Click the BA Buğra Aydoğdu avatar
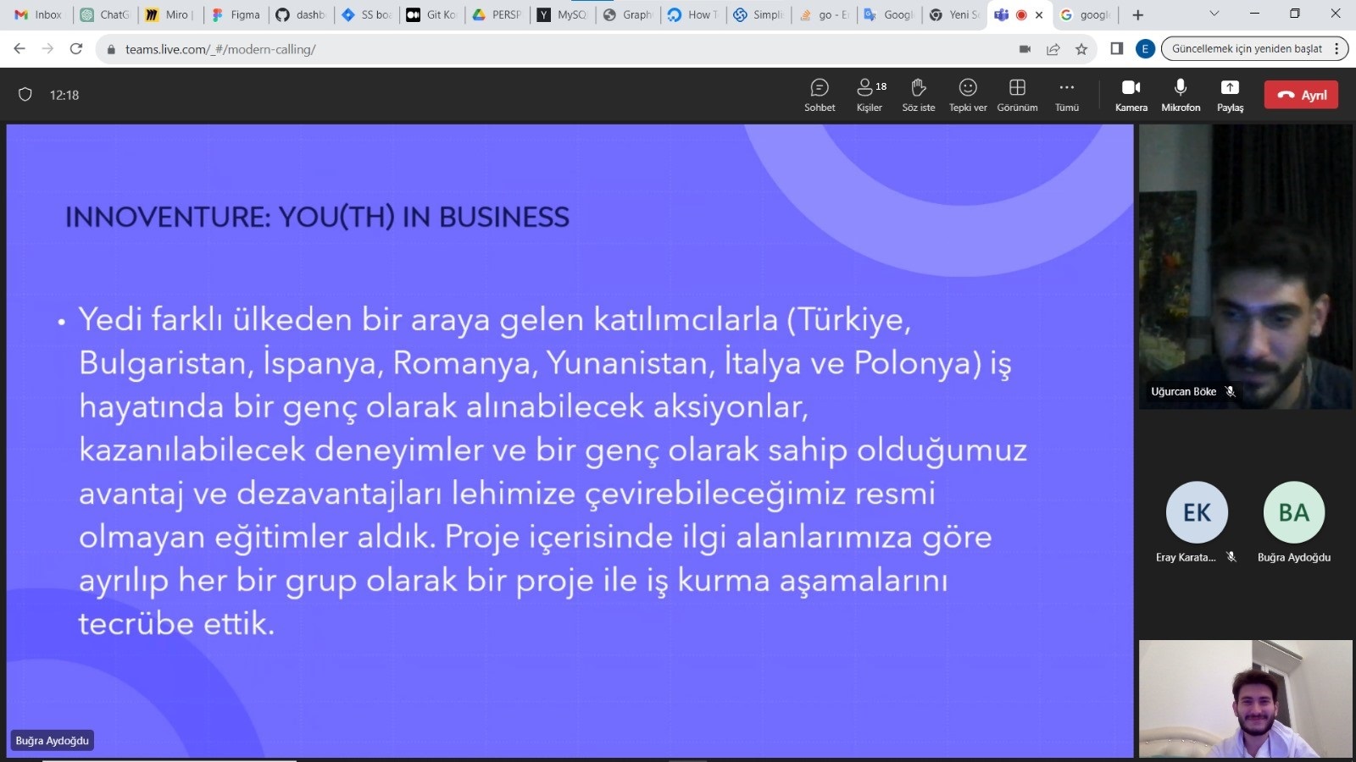Screen dimensions: 1356x762 (1294, 512)
